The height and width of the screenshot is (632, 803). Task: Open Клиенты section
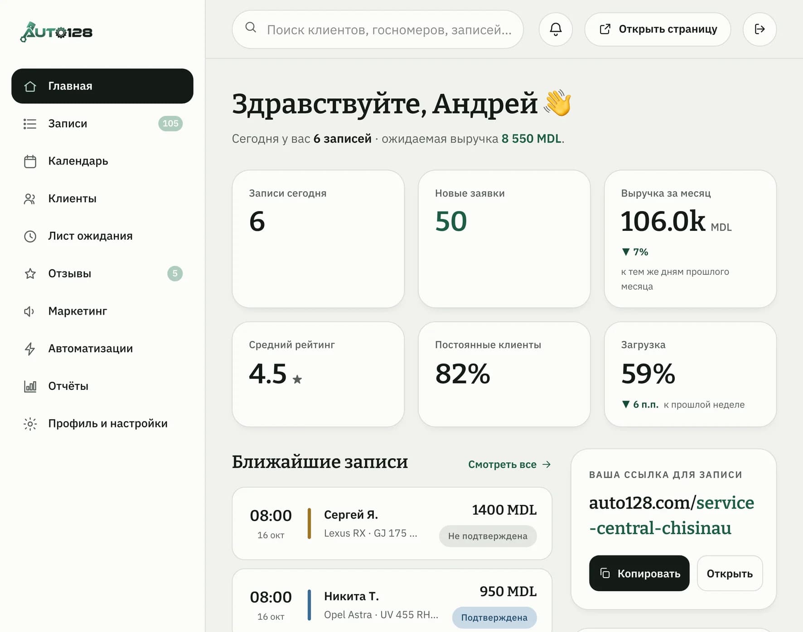click(102, 199)
